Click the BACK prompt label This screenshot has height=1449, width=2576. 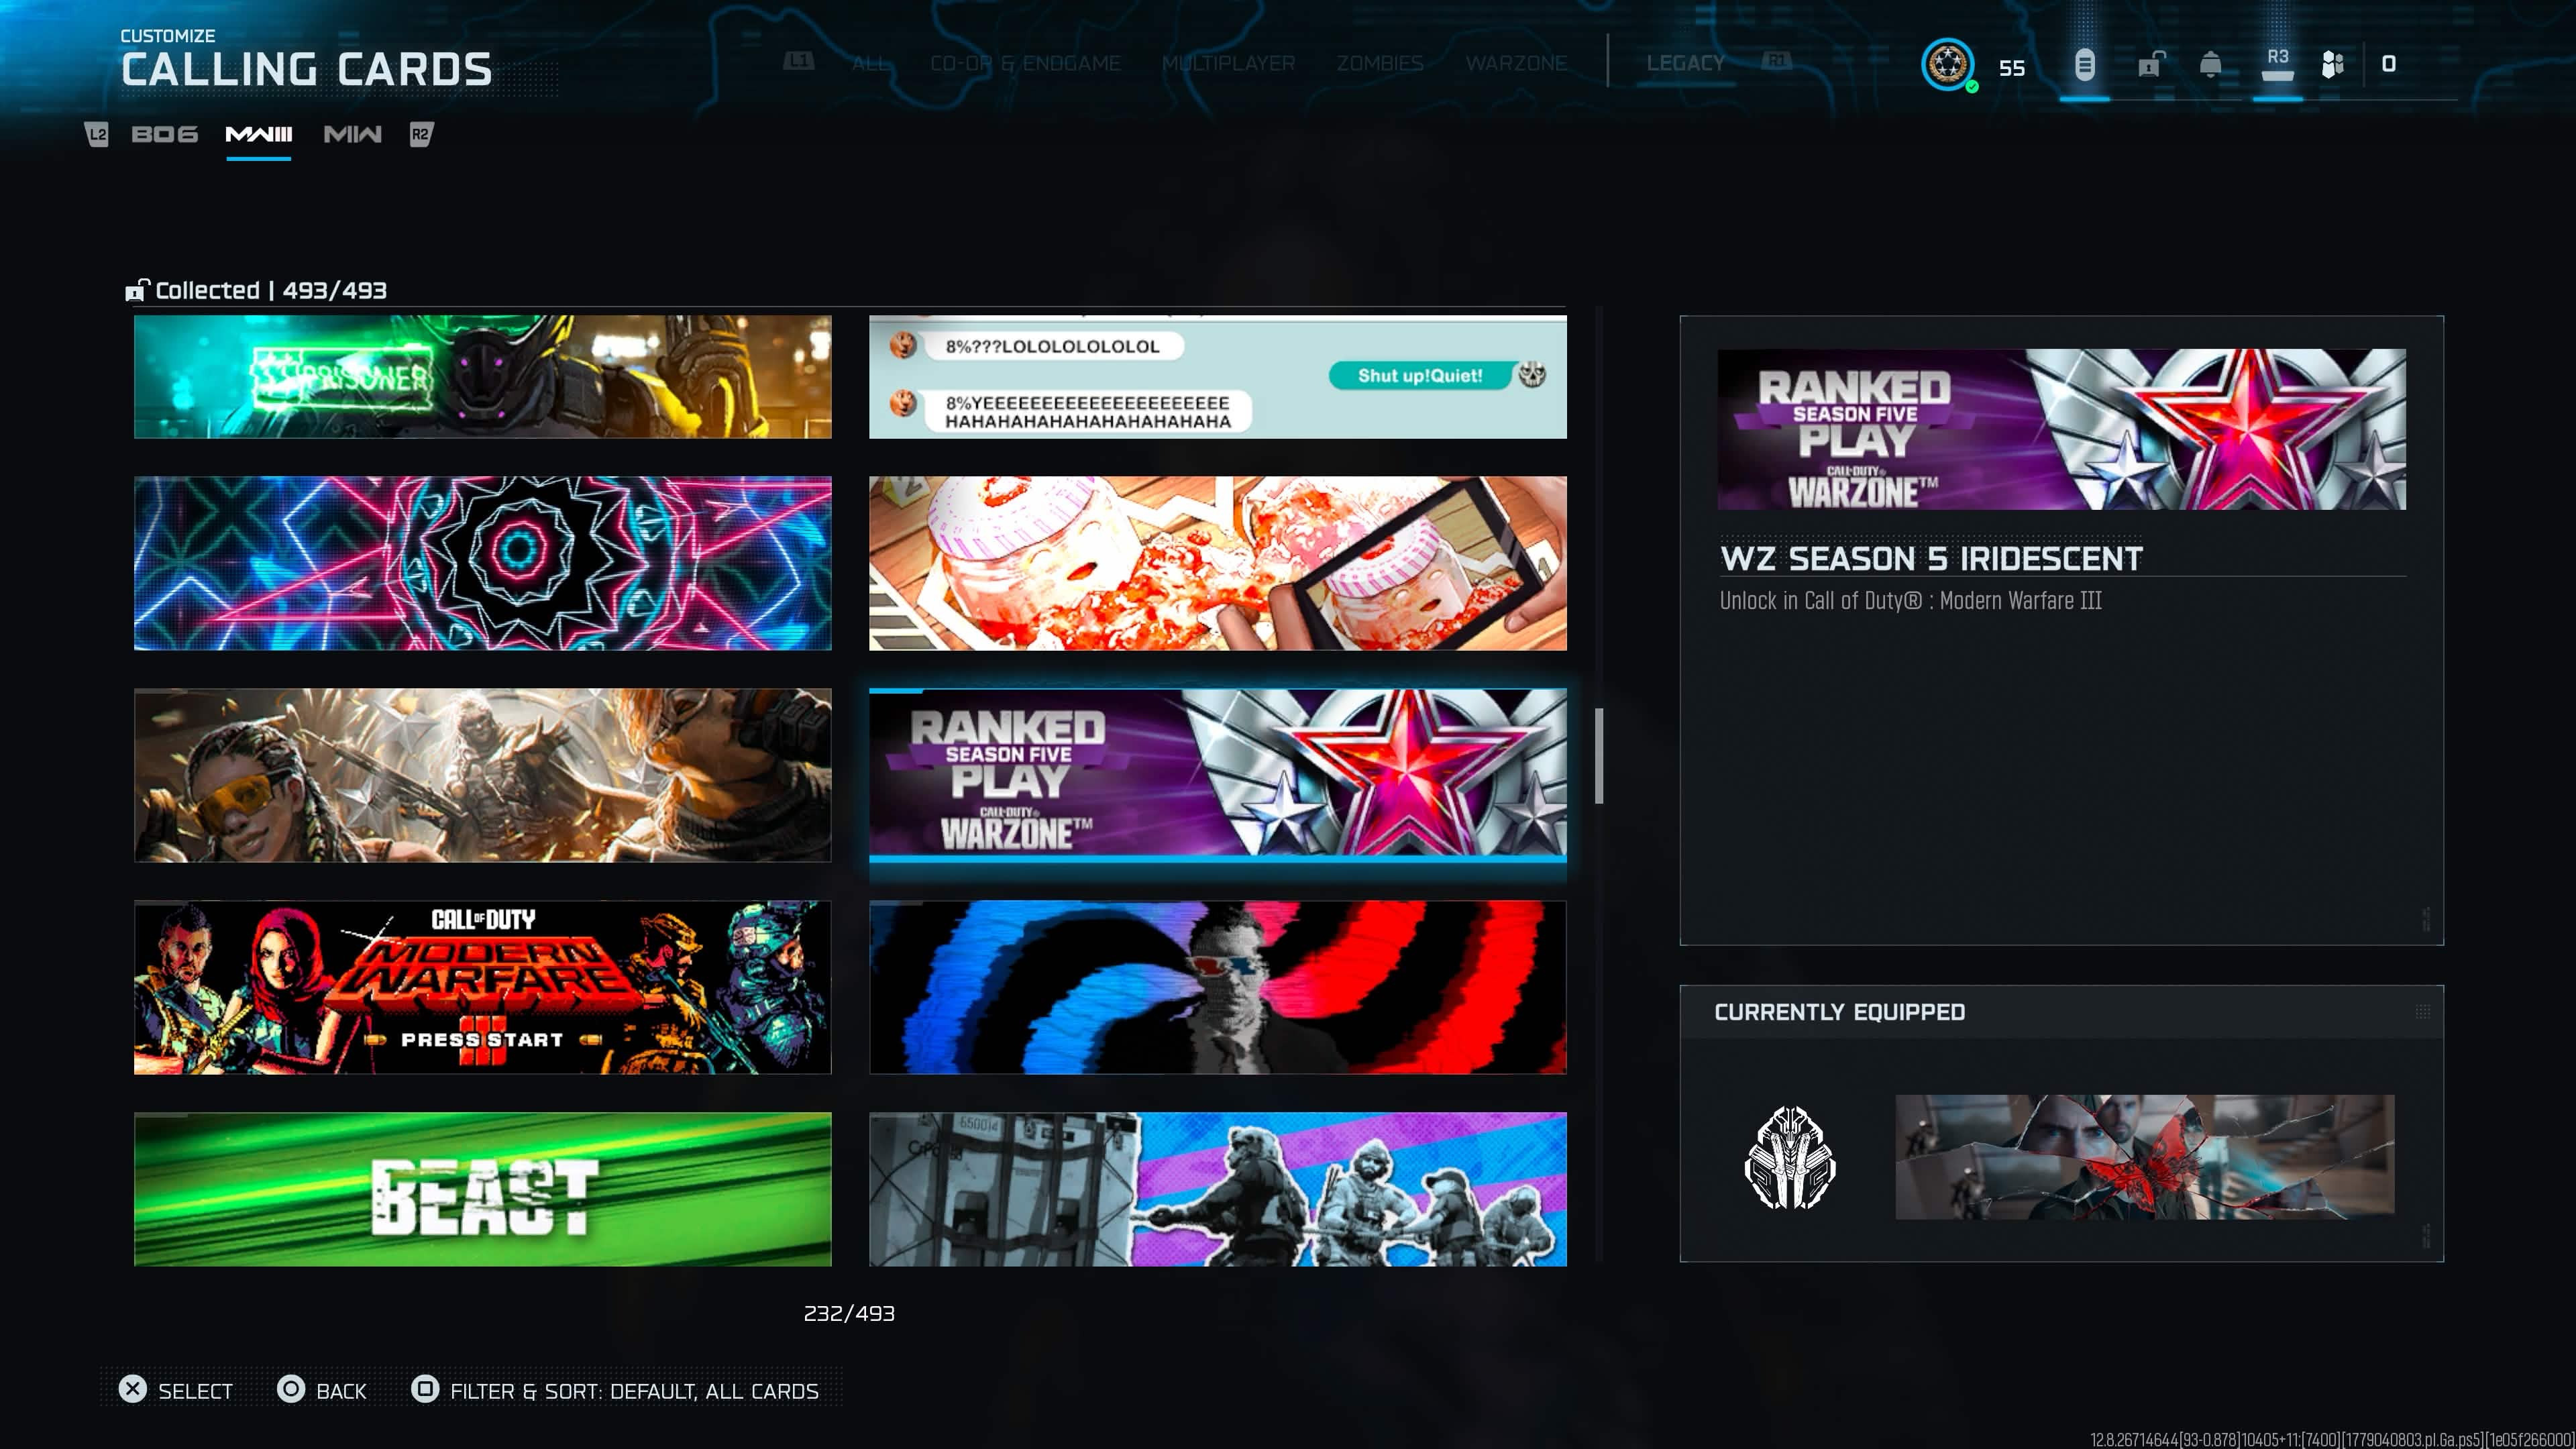click(x=341, y=1391)
